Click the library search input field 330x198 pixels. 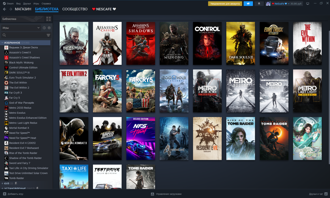[x=26, y=35]
